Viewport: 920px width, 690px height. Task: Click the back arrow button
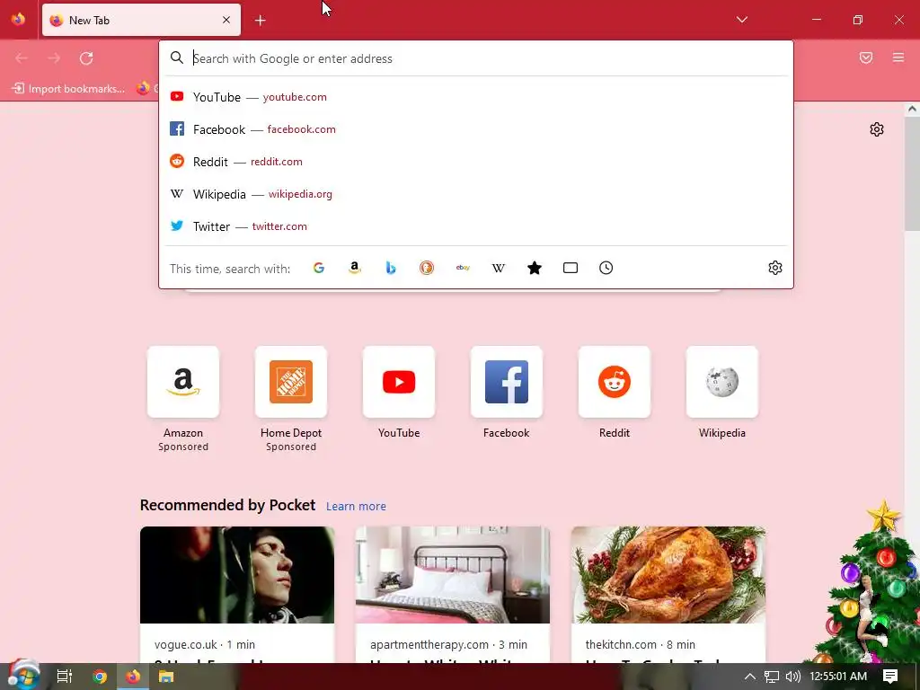tap(22, 58)
